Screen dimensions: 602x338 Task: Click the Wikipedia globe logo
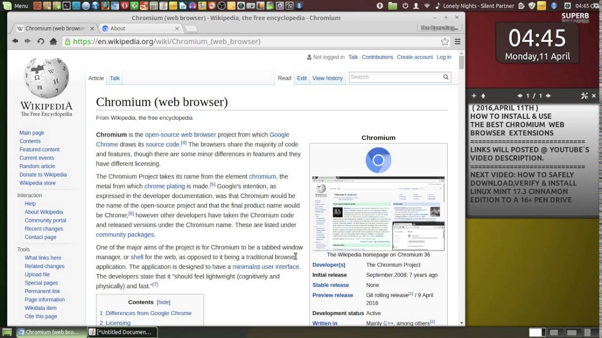46,78
